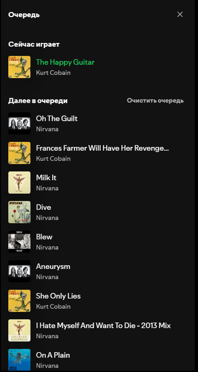198x372 pixels.
Task: Choose the Milk It track title
Action: pos(46,178)
